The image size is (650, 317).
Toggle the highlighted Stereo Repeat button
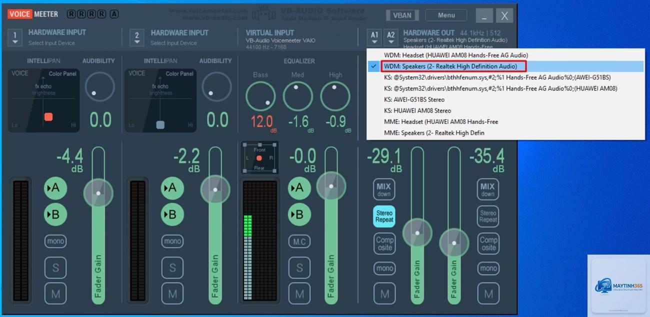[x=384, y=216]
